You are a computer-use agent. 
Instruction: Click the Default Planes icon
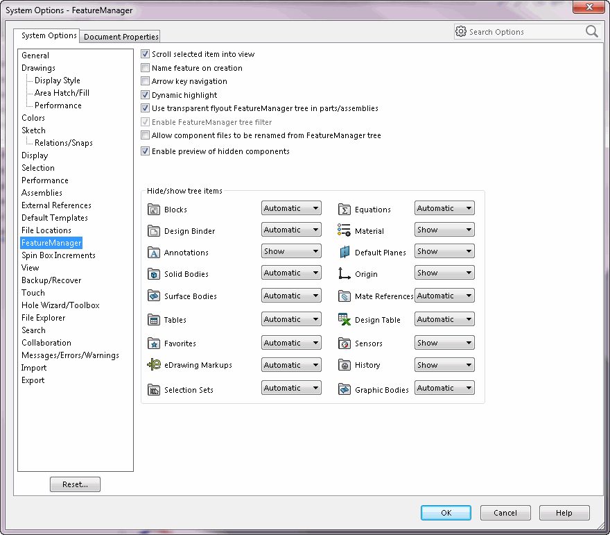pos(345,253)
